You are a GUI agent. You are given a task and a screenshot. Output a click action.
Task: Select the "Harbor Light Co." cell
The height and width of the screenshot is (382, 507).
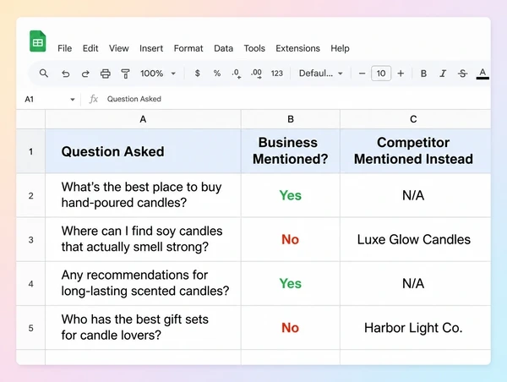tap(415, 328)
